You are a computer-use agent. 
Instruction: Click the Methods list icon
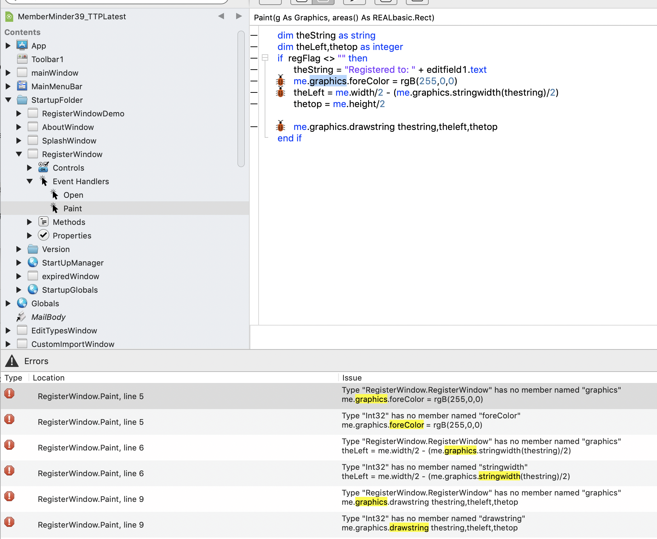(x=44, y=222)
